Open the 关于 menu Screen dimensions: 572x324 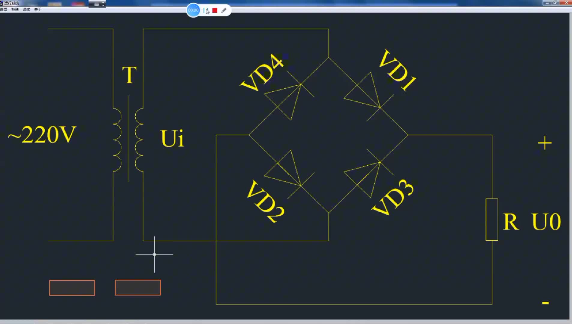38,9
